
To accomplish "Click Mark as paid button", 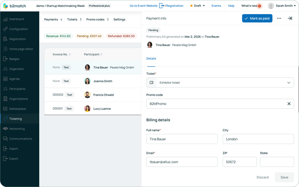I will (x=257, y=18).
